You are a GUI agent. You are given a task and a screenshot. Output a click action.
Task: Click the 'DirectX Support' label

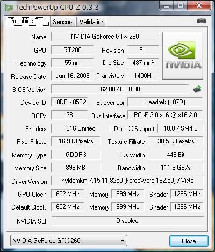[134, 129]
